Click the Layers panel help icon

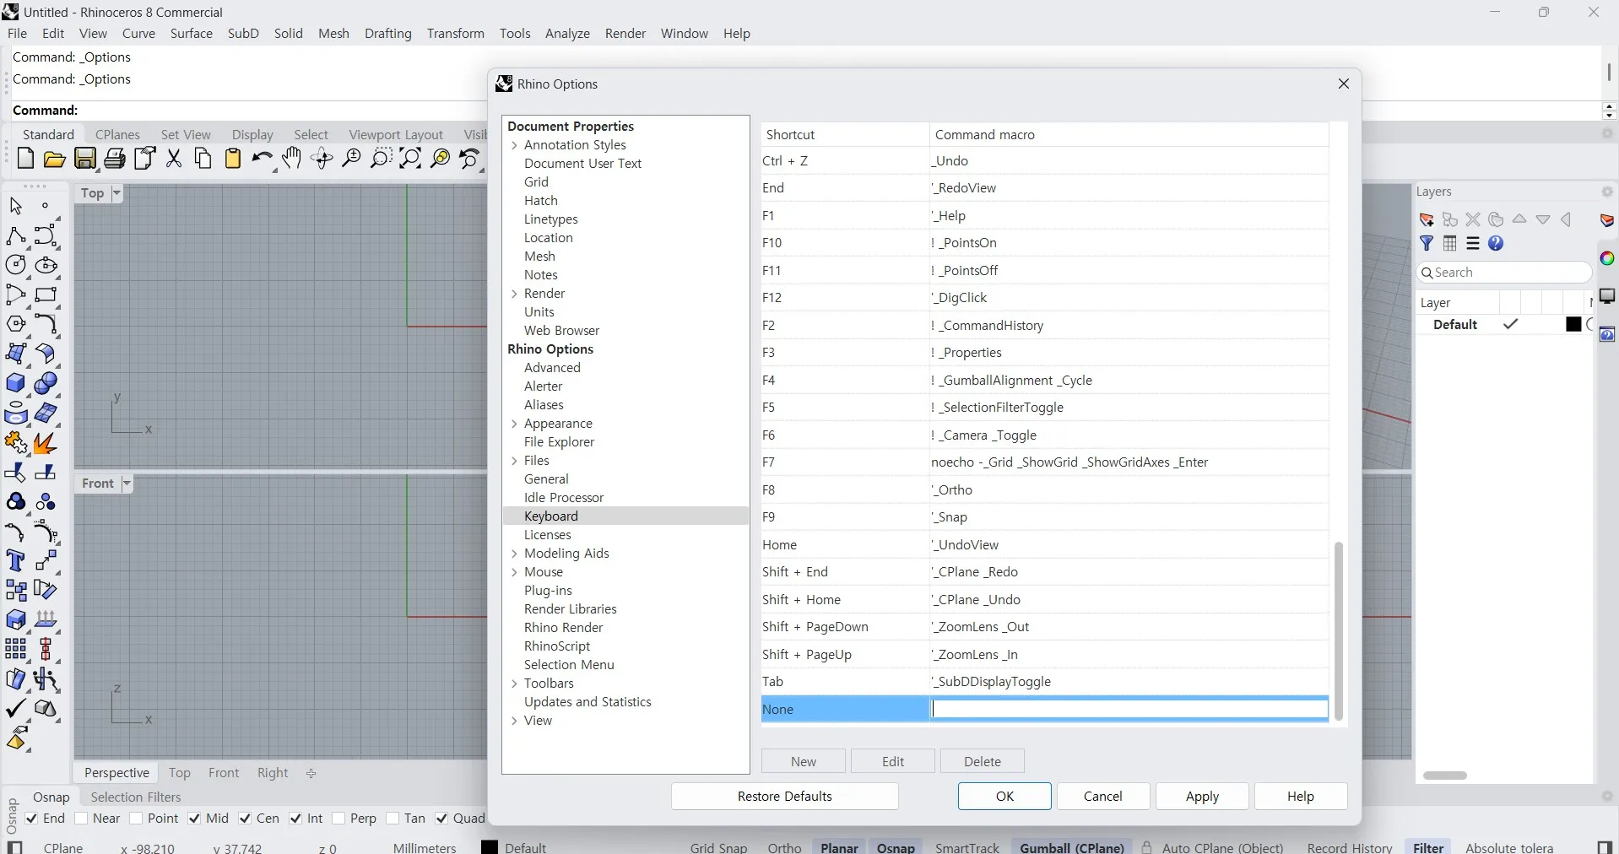(x=1496, y=244)
